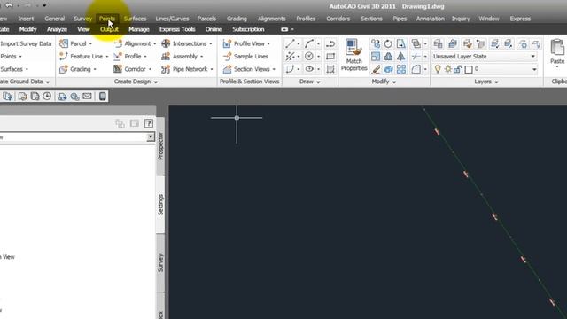Open the Inquiry menu
567x319 pixels.
pyautogui.click(x=461, y=19)
